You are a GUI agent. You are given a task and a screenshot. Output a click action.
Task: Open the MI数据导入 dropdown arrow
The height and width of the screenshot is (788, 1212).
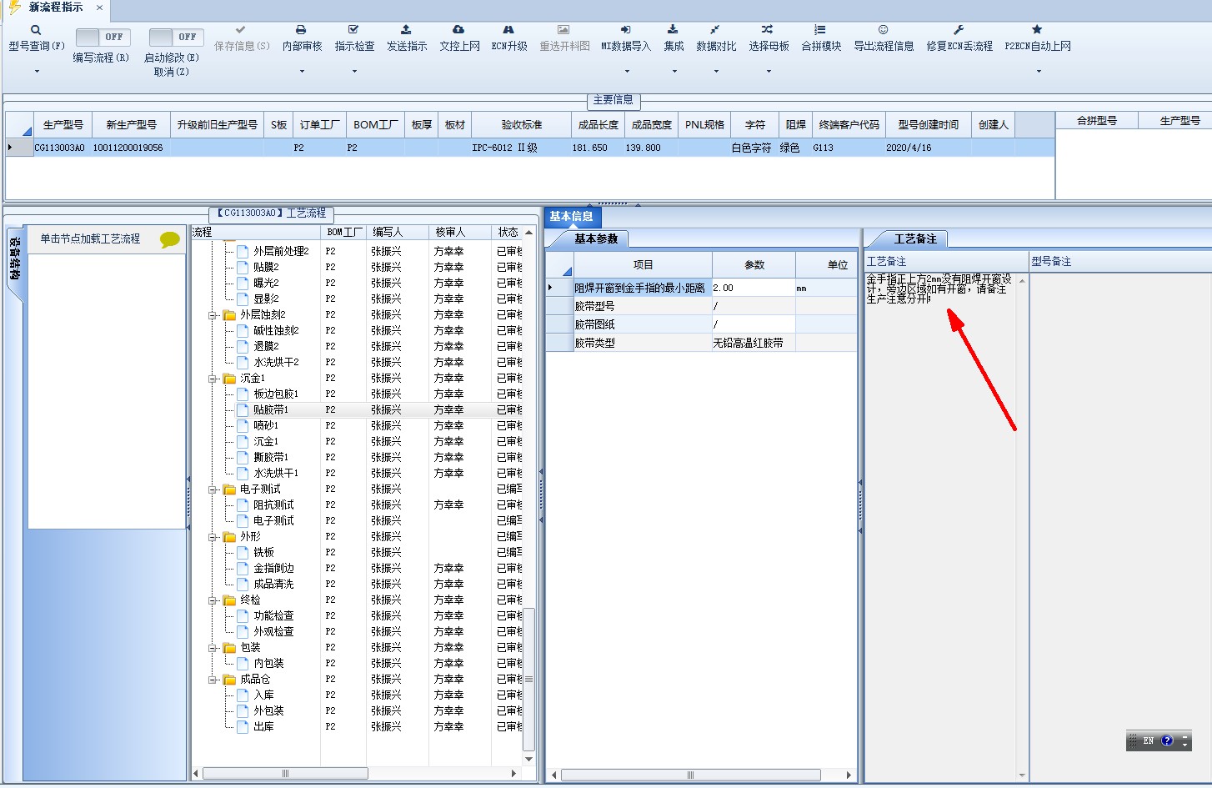point(627,72)
